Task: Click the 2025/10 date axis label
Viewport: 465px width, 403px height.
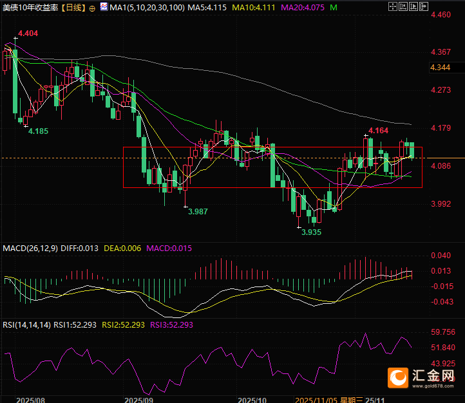Action: pos(252,400)
